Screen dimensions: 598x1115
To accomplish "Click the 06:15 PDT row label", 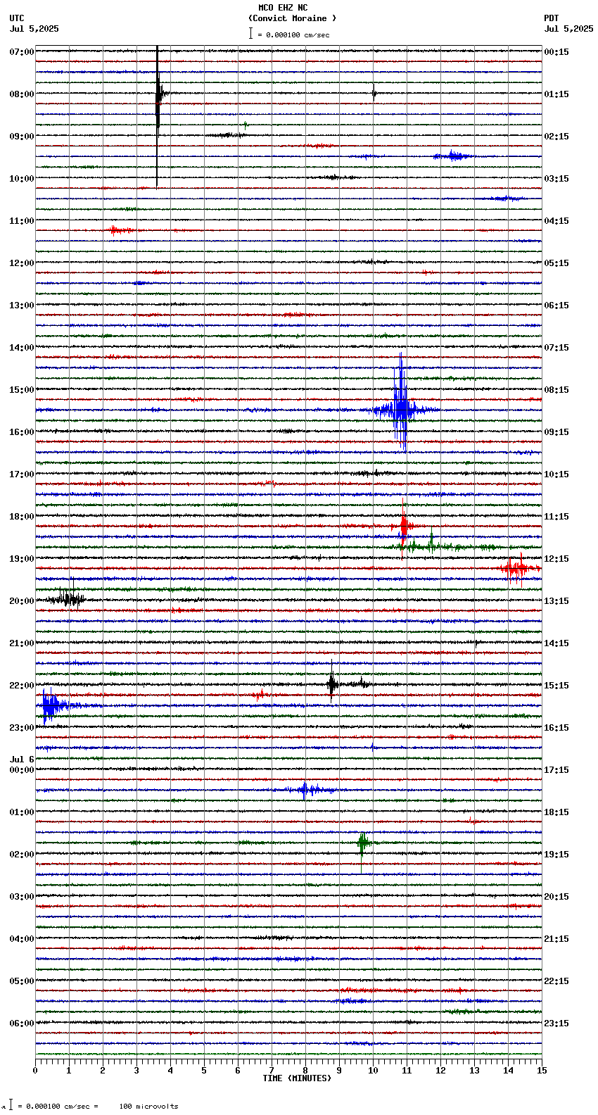I will coord(556,305).
